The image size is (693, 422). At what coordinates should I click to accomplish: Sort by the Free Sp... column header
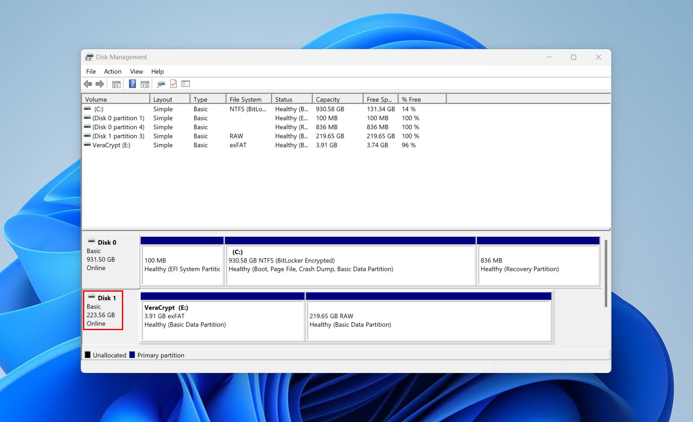pos(381,99)
